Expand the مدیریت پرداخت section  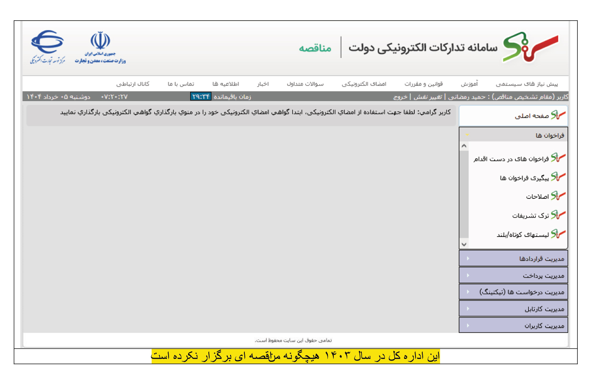pos(513,275)
